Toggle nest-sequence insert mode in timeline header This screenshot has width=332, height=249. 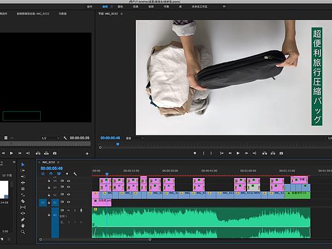43,174
